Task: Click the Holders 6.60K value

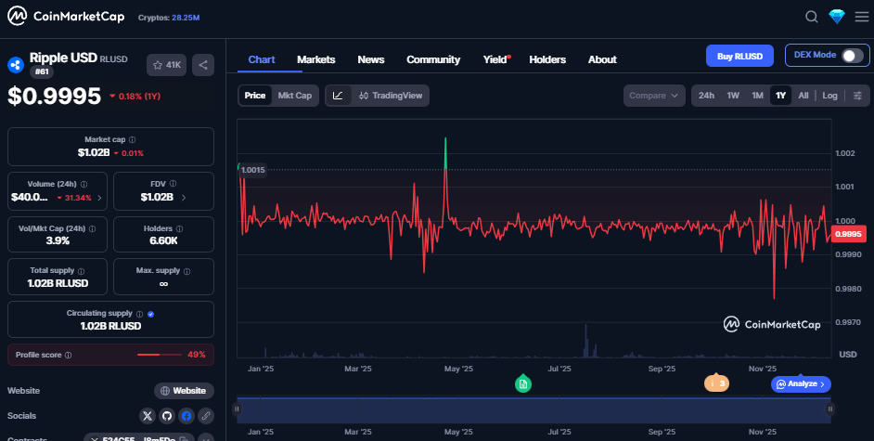Action: click(163, 240)
